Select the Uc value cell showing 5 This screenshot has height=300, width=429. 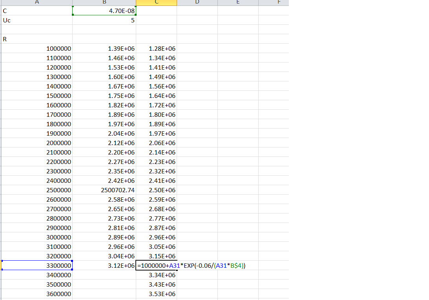click(x=104, y=20)
